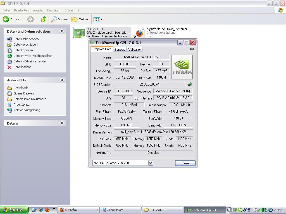The height and width of the screenshot is (214, 286).
Task: Open the GPU selection dropdown arrow
Action: (151, 163)
